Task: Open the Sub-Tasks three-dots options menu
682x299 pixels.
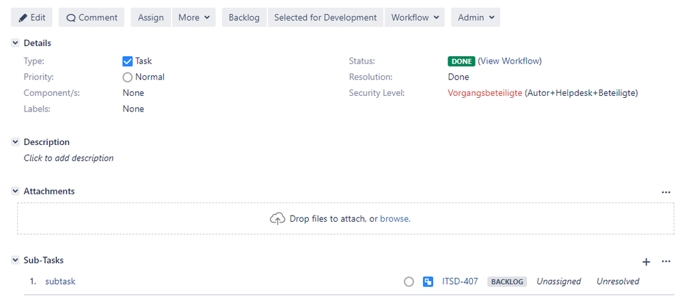Action: pos(666,261)
